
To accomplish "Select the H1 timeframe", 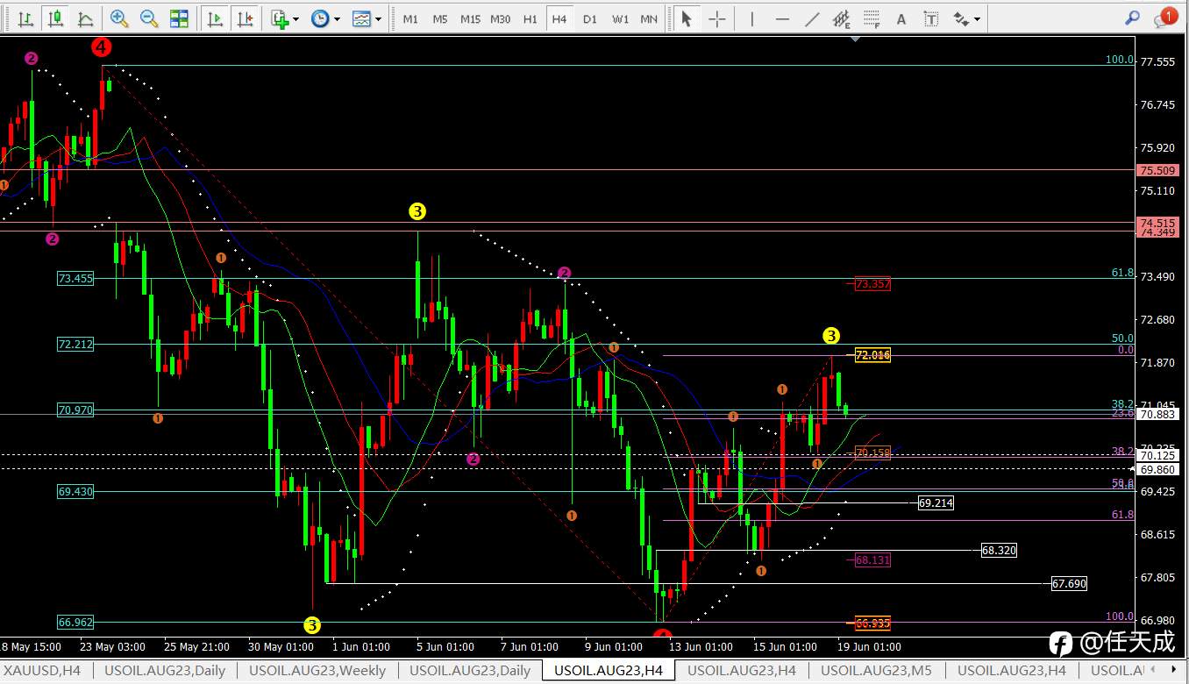I will tap(530, 18).
